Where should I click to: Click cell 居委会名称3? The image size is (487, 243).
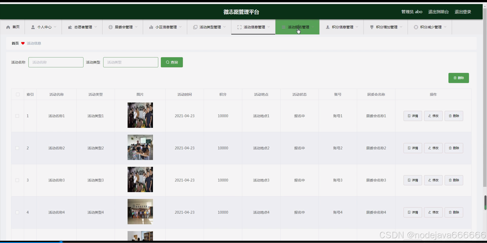(x=376, y=180)
